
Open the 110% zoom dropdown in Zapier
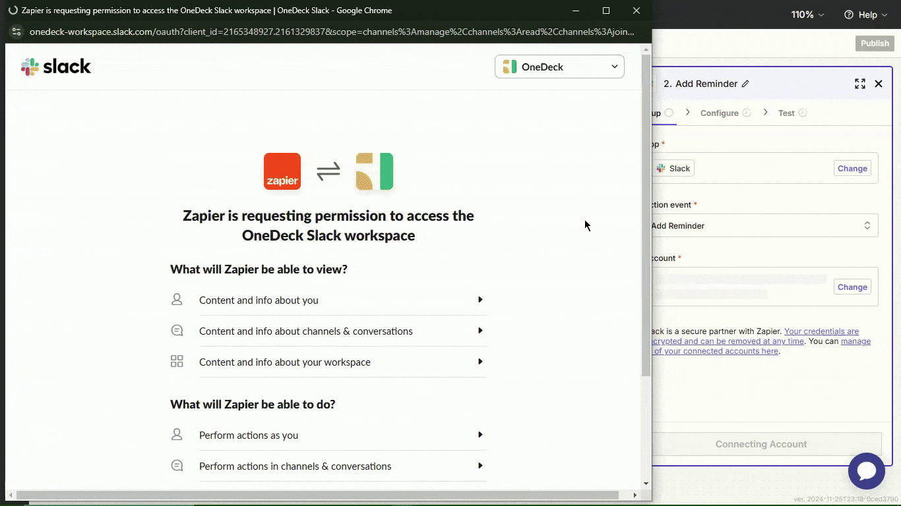coord(808,14)
